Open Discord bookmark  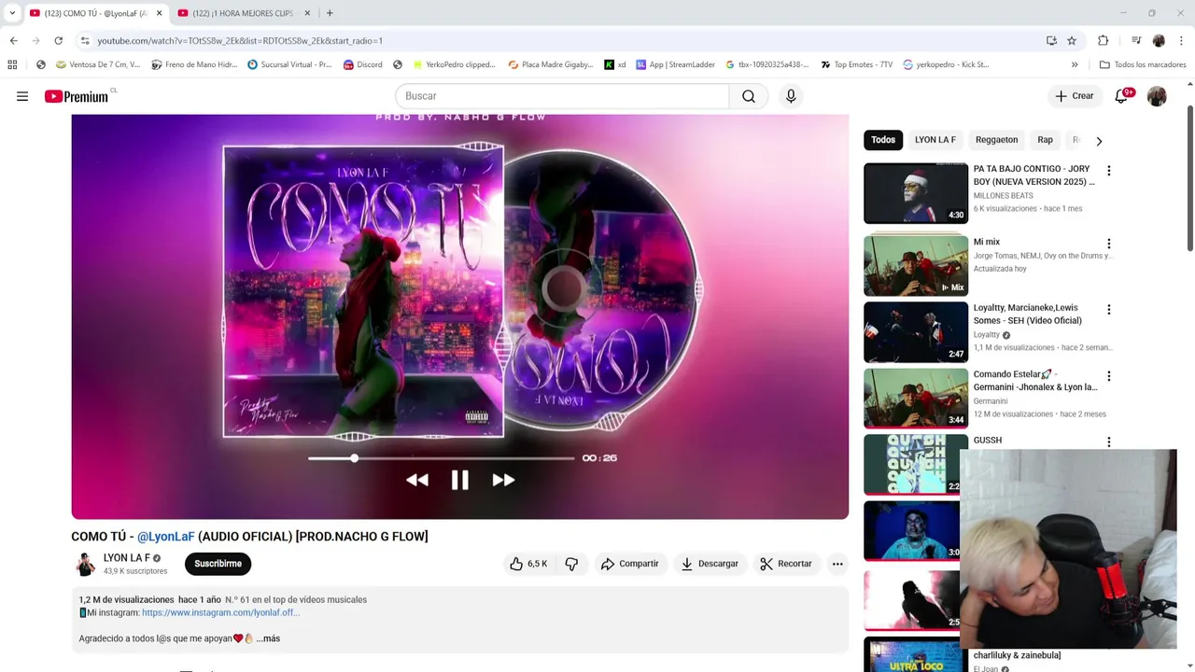click(362, 64)
